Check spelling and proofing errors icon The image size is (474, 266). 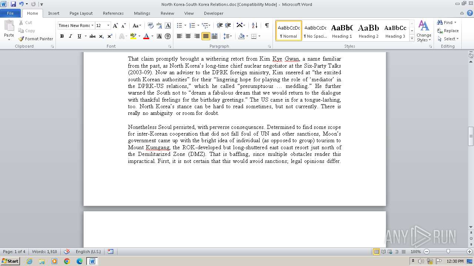tap(67, 252)
